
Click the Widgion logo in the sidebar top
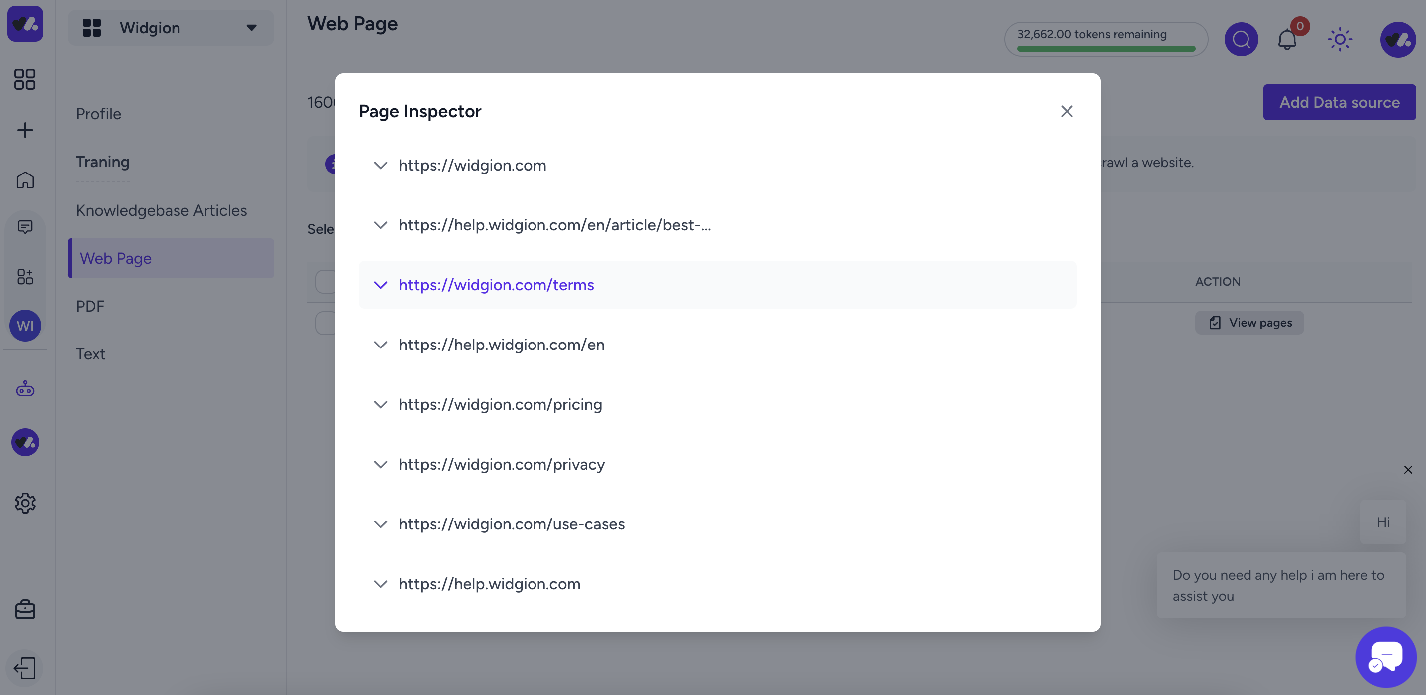coord(25,24)
